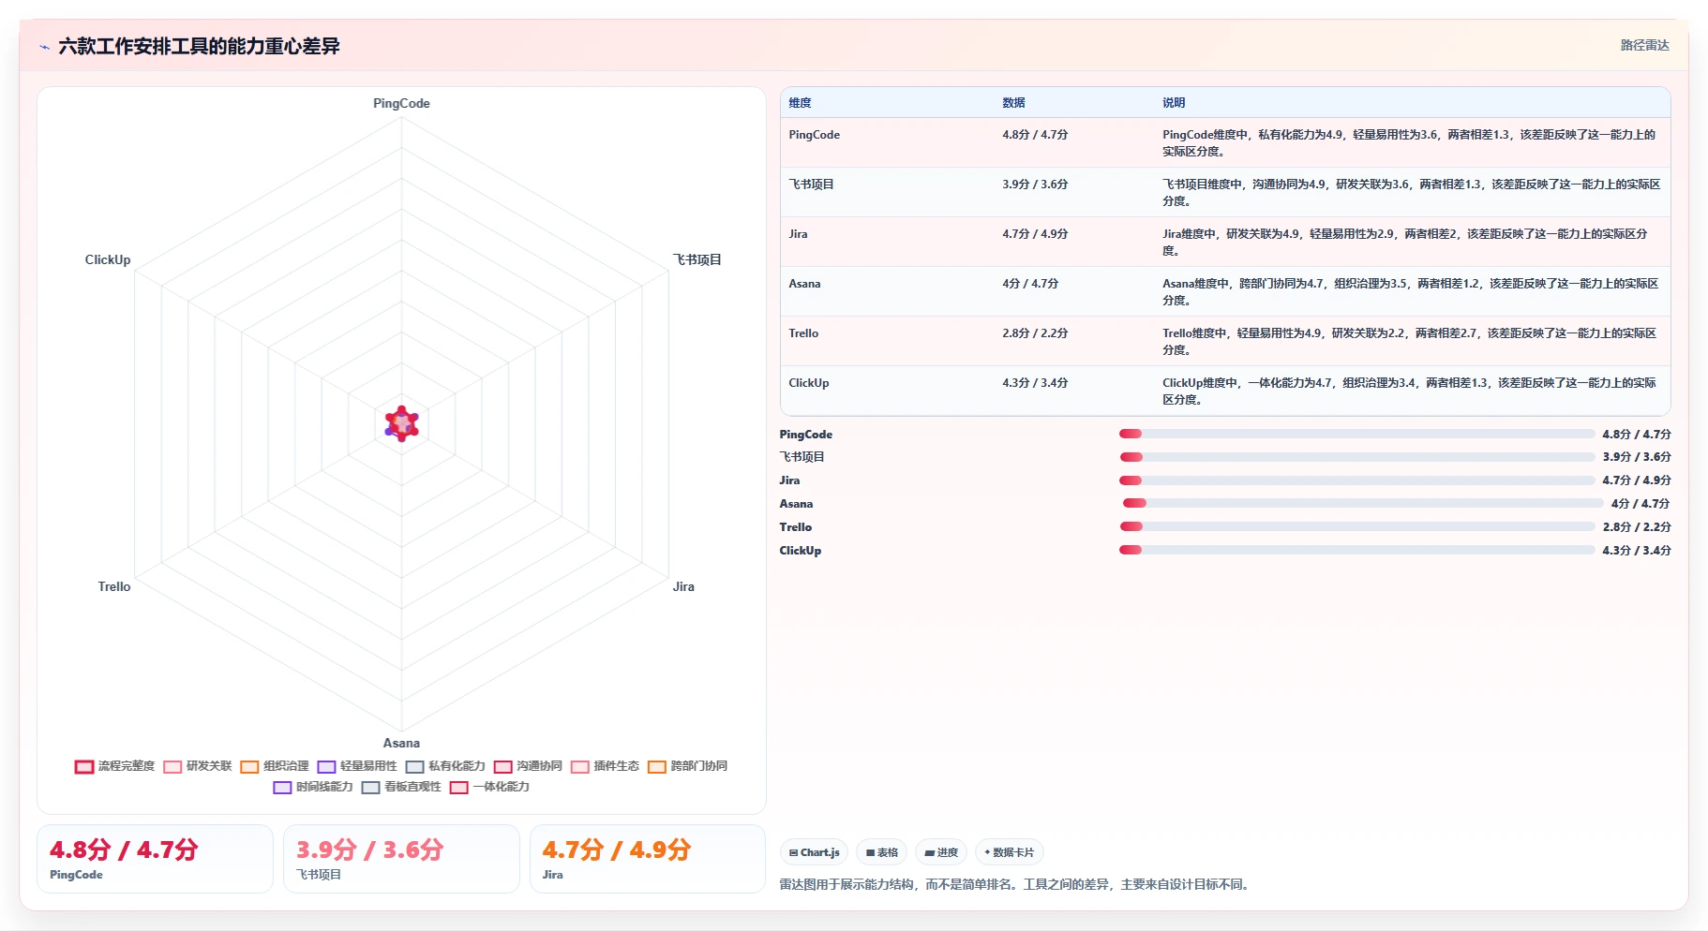Click the ClickUp progress bar
Viewport: 1708px width, 931px height.
(x=1356, y=550)
